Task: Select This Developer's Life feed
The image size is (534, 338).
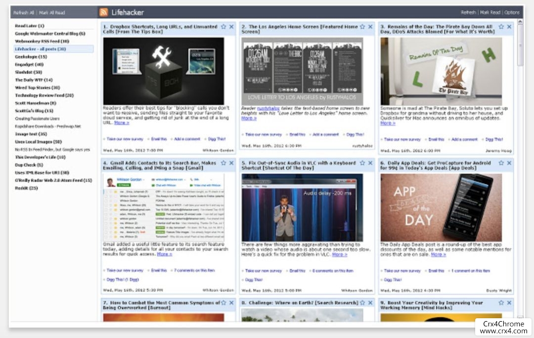Action: tap(40, 157)
